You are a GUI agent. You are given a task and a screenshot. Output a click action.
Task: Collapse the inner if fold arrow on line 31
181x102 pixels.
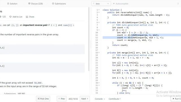(x=99, y=86)
